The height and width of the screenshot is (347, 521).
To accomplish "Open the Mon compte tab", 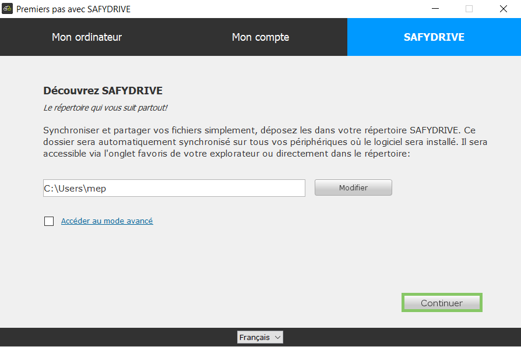I will coord(260,37).
